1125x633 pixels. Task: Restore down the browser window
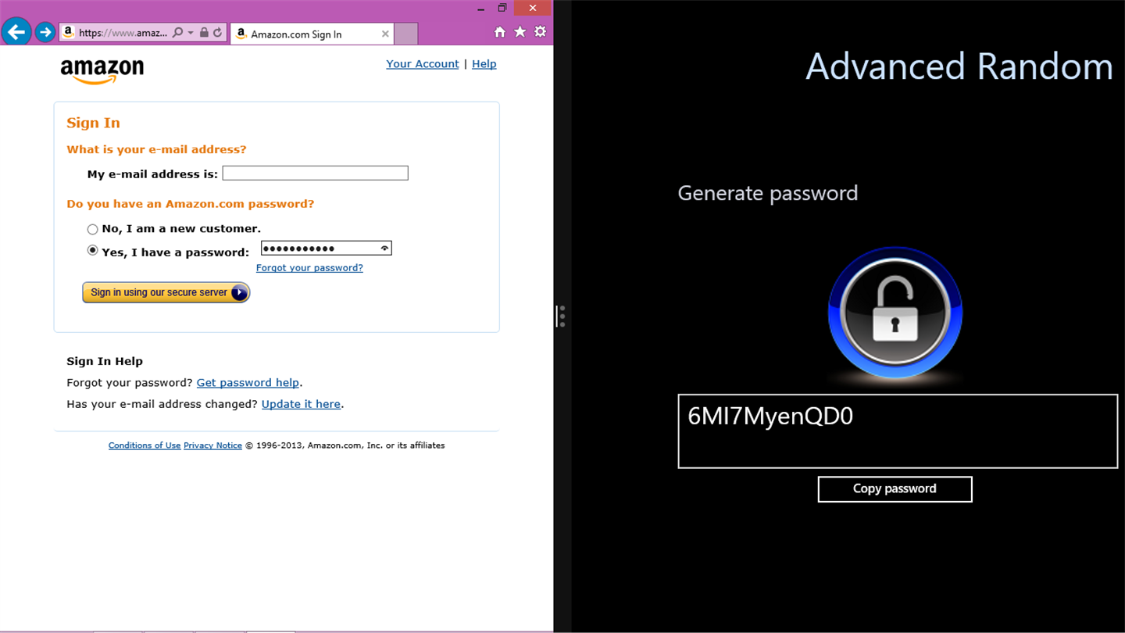coord(502,8)
